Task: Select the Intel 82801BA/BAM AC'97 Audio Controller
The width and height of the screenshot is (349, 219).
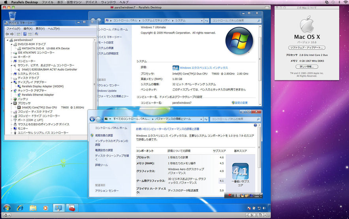Action: coord(49,70)
